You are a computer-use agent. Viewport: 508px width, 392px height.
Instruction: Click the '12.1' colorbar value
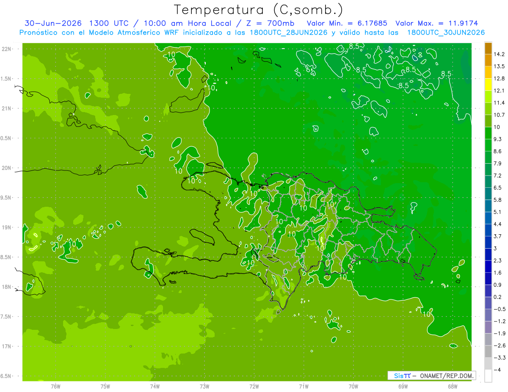pyautogui.click(x=499, y=90)
